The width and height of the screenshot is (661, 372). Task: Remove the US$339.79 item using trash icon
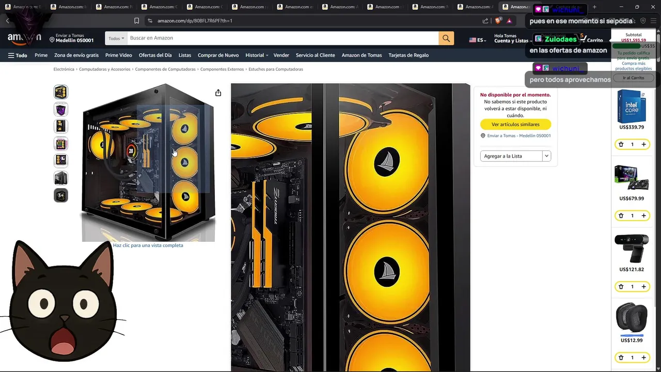pos(621,145)
